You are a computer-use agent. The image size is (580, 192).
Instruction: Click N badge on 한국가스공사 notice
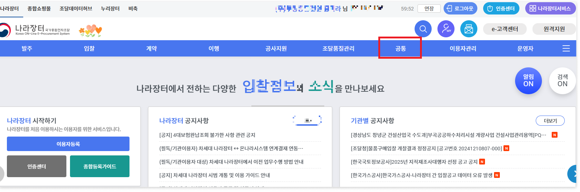497,175
